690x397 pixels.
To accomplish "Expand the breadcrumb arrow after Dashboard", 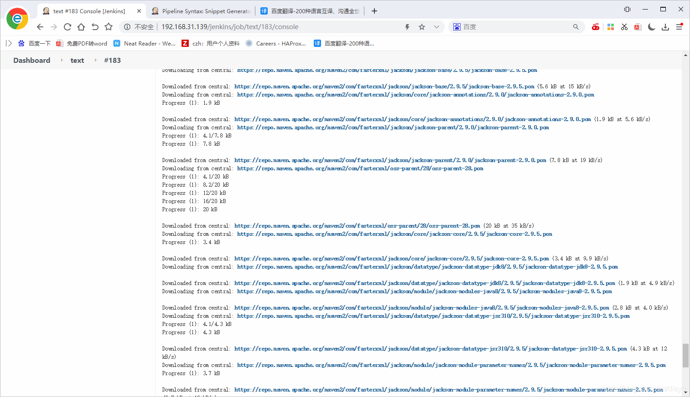I will pos(62,60).
